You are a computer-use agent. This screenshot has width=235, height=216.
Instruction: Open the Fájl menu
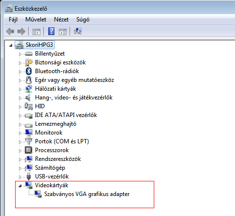point(13,20)
